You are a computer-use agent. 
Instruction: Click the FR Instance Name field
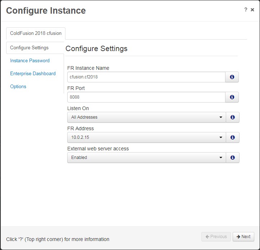(x=146, y=77)
